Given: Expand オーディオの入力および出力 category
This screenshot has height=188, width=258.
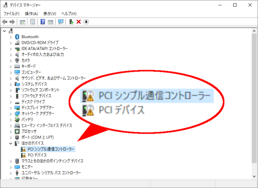Looking at the screenshot, I should [11, 55].
